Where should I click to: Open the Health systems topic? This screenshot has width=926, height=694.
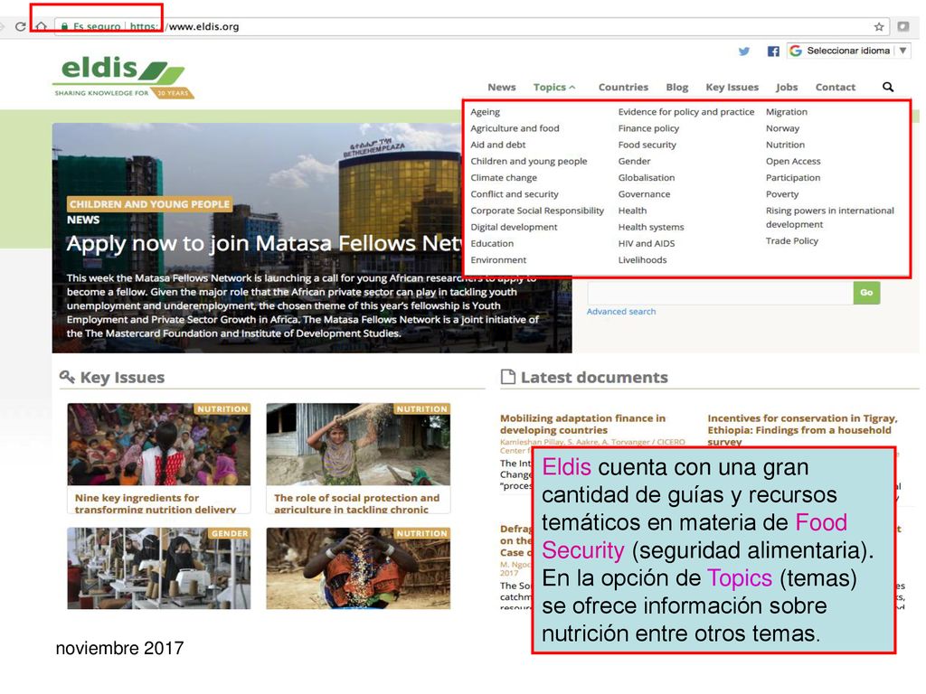click(x=651, y=228)
